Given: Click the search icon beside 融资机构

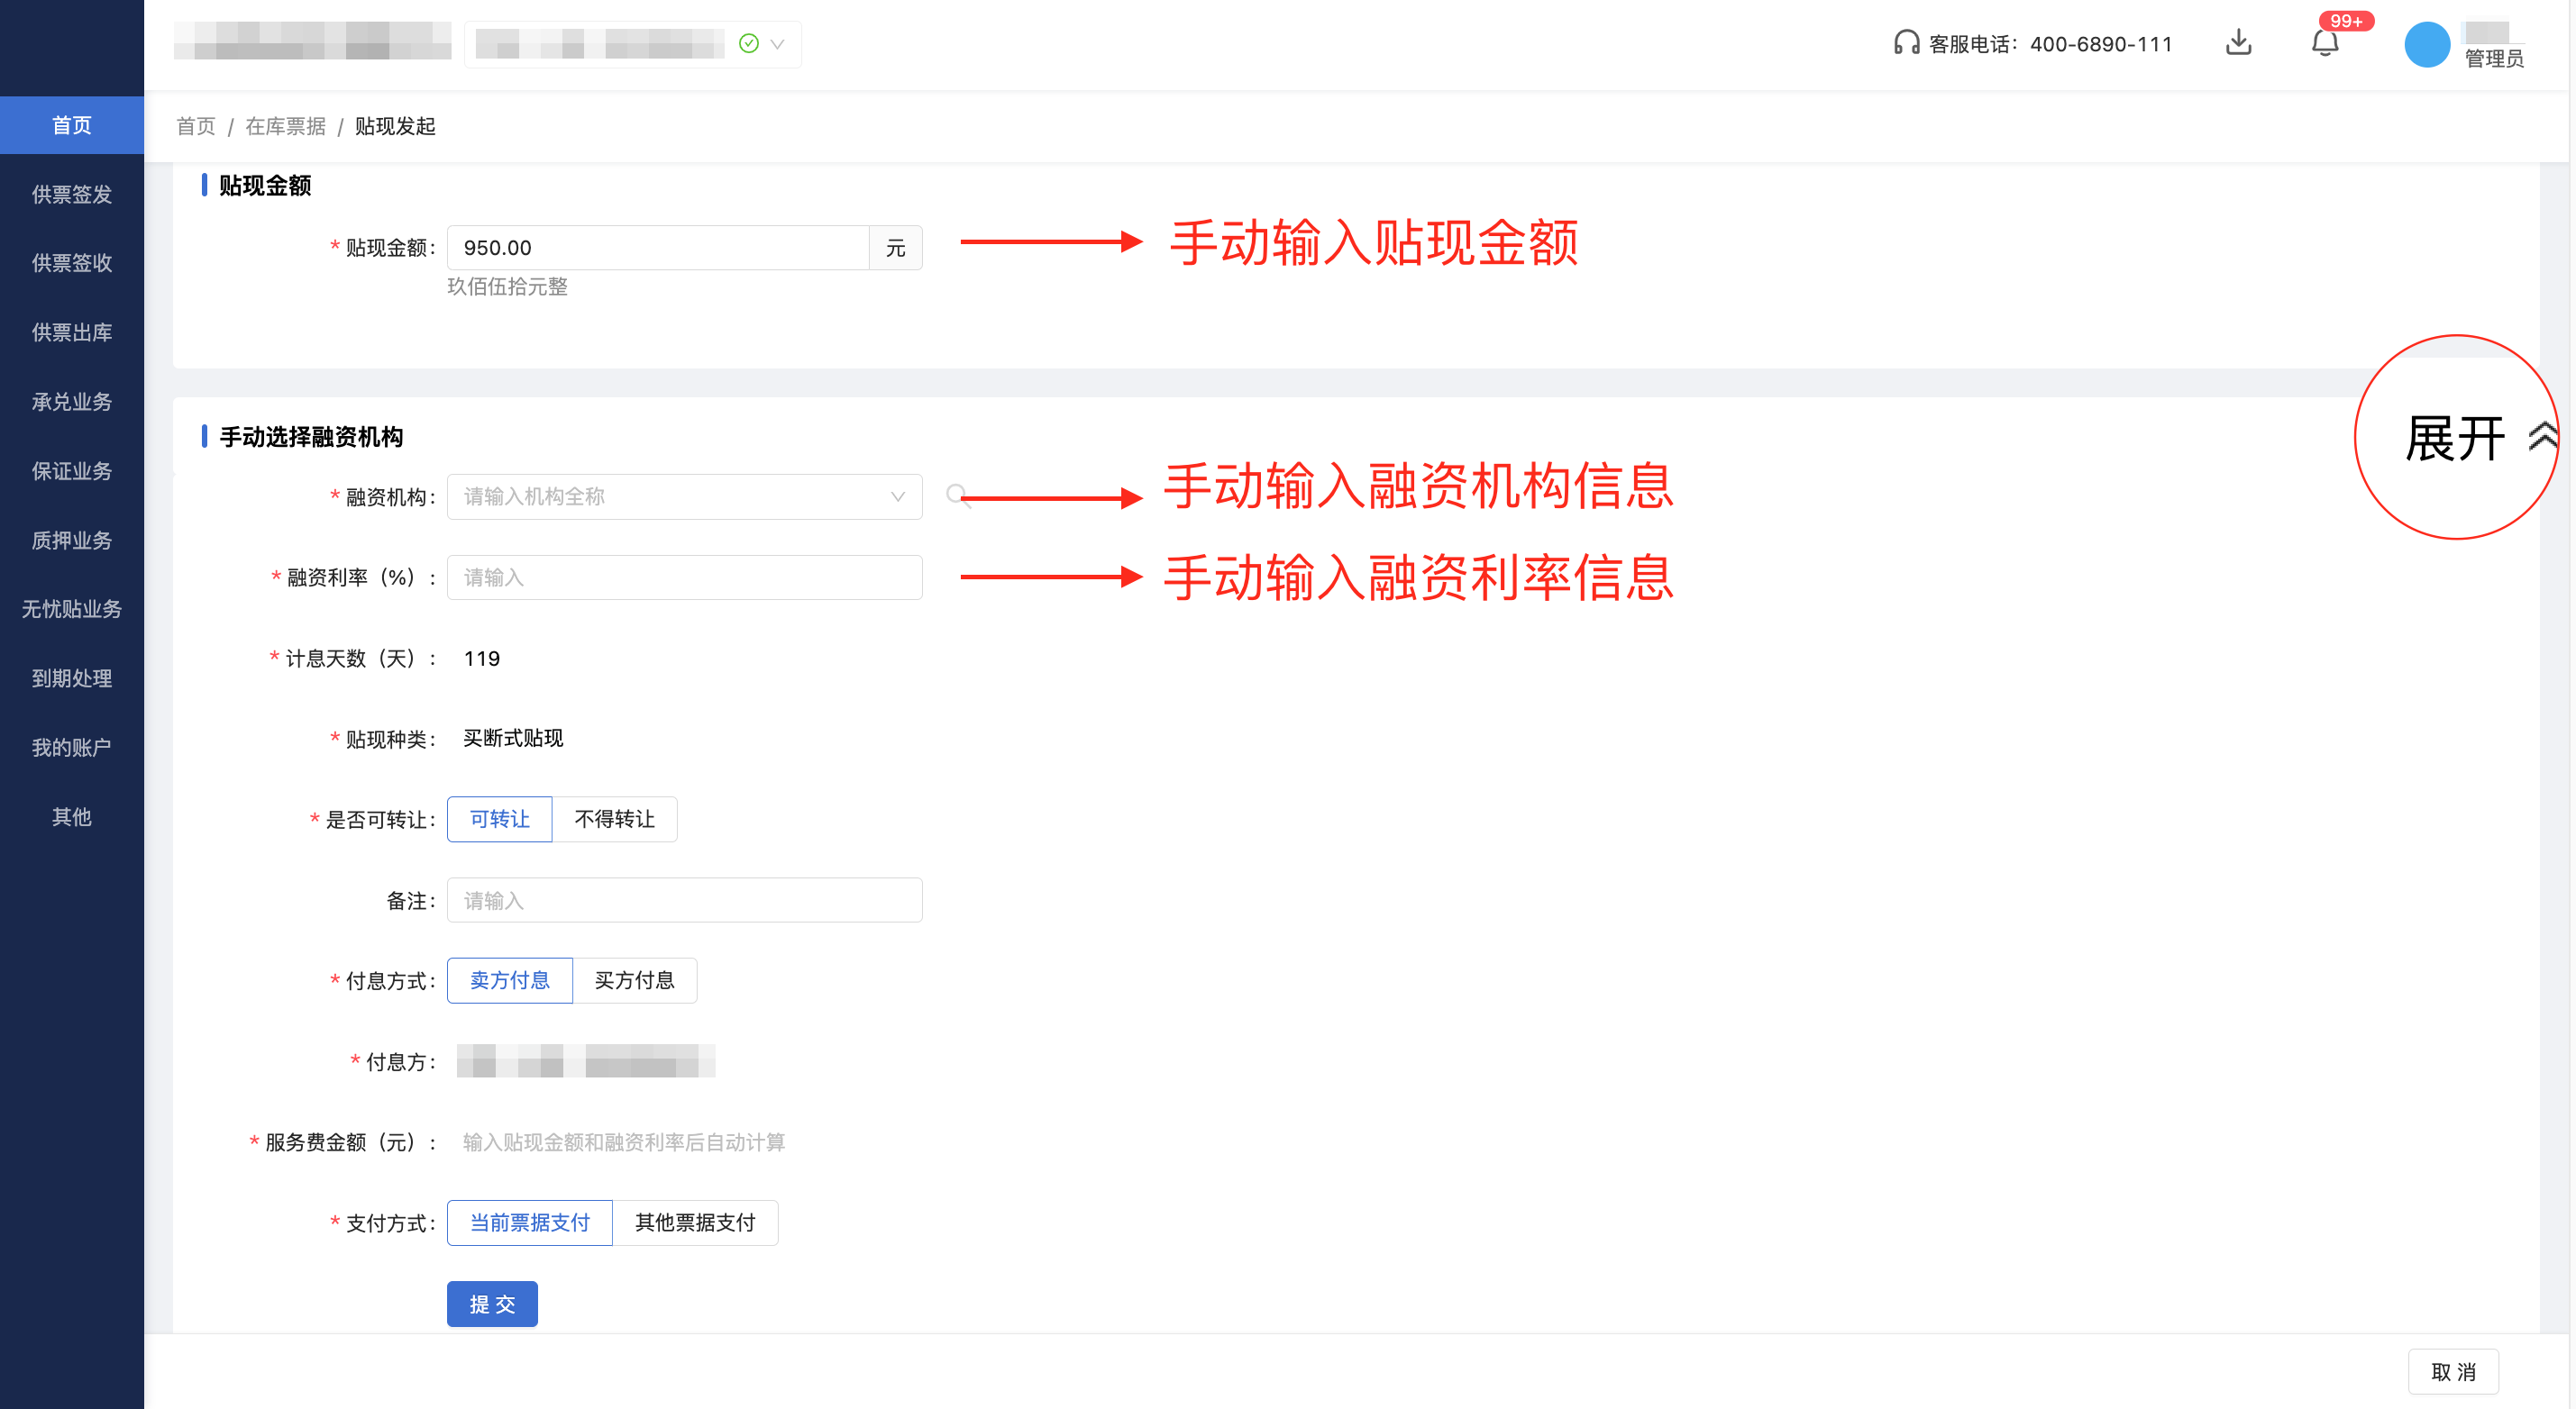Looking at the screenshot, I should pos(957,495).
